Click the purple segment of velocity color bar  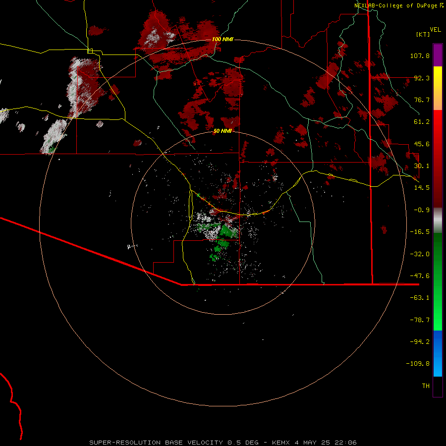pos(438,55)
